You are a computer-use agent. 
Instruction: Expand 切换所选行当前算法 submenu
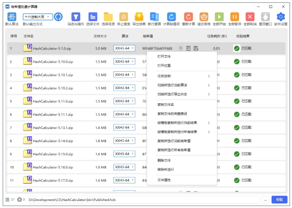[182, 85]
